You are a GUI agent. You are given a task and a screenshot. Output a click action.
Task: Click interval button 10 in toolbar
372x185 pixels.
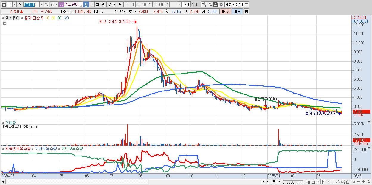tap(144, 4)
